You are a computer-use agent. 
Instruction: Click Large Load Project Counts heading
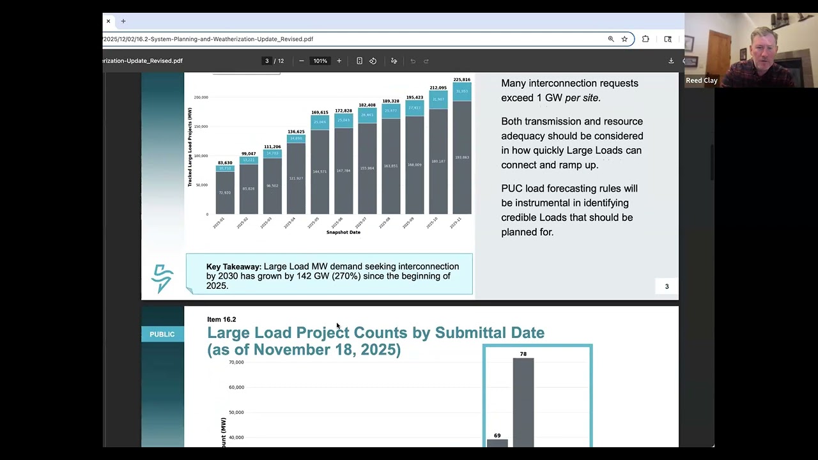[x=376, y=341]
